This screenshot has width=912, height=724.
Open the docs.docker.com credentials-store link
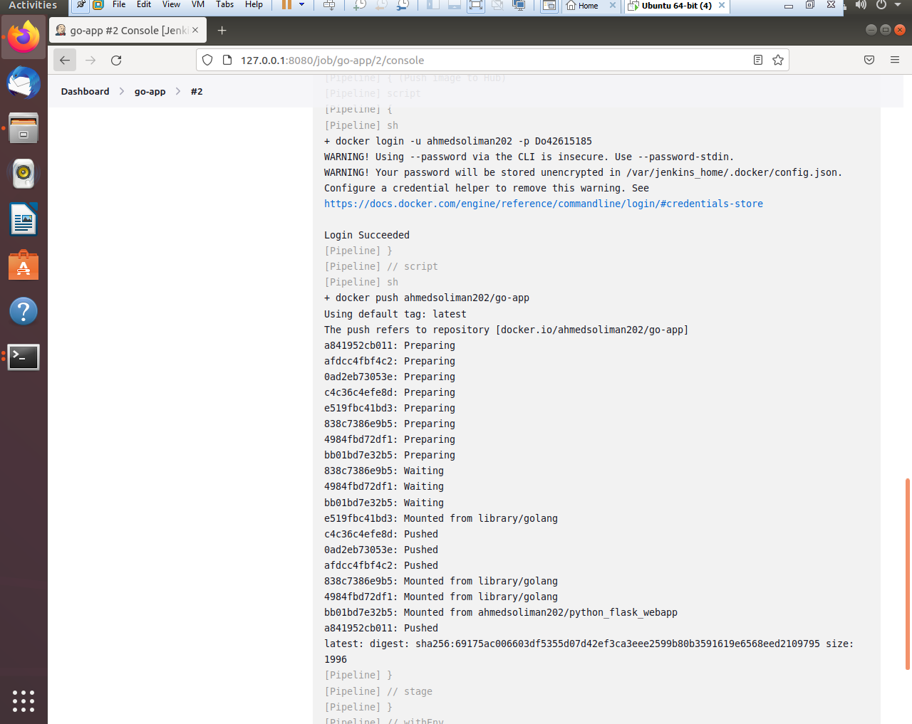pos(544,204)
